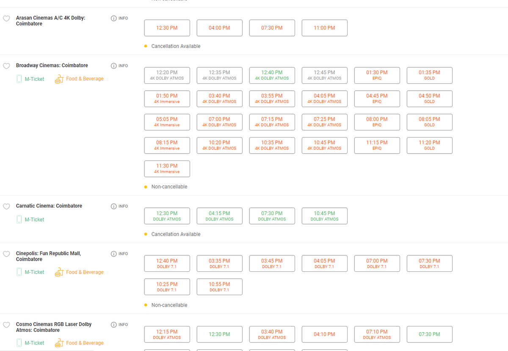Book Broadway 01:30 PM EPIQ show
This screenshot has height=351, width=508.
click(377, 75)
